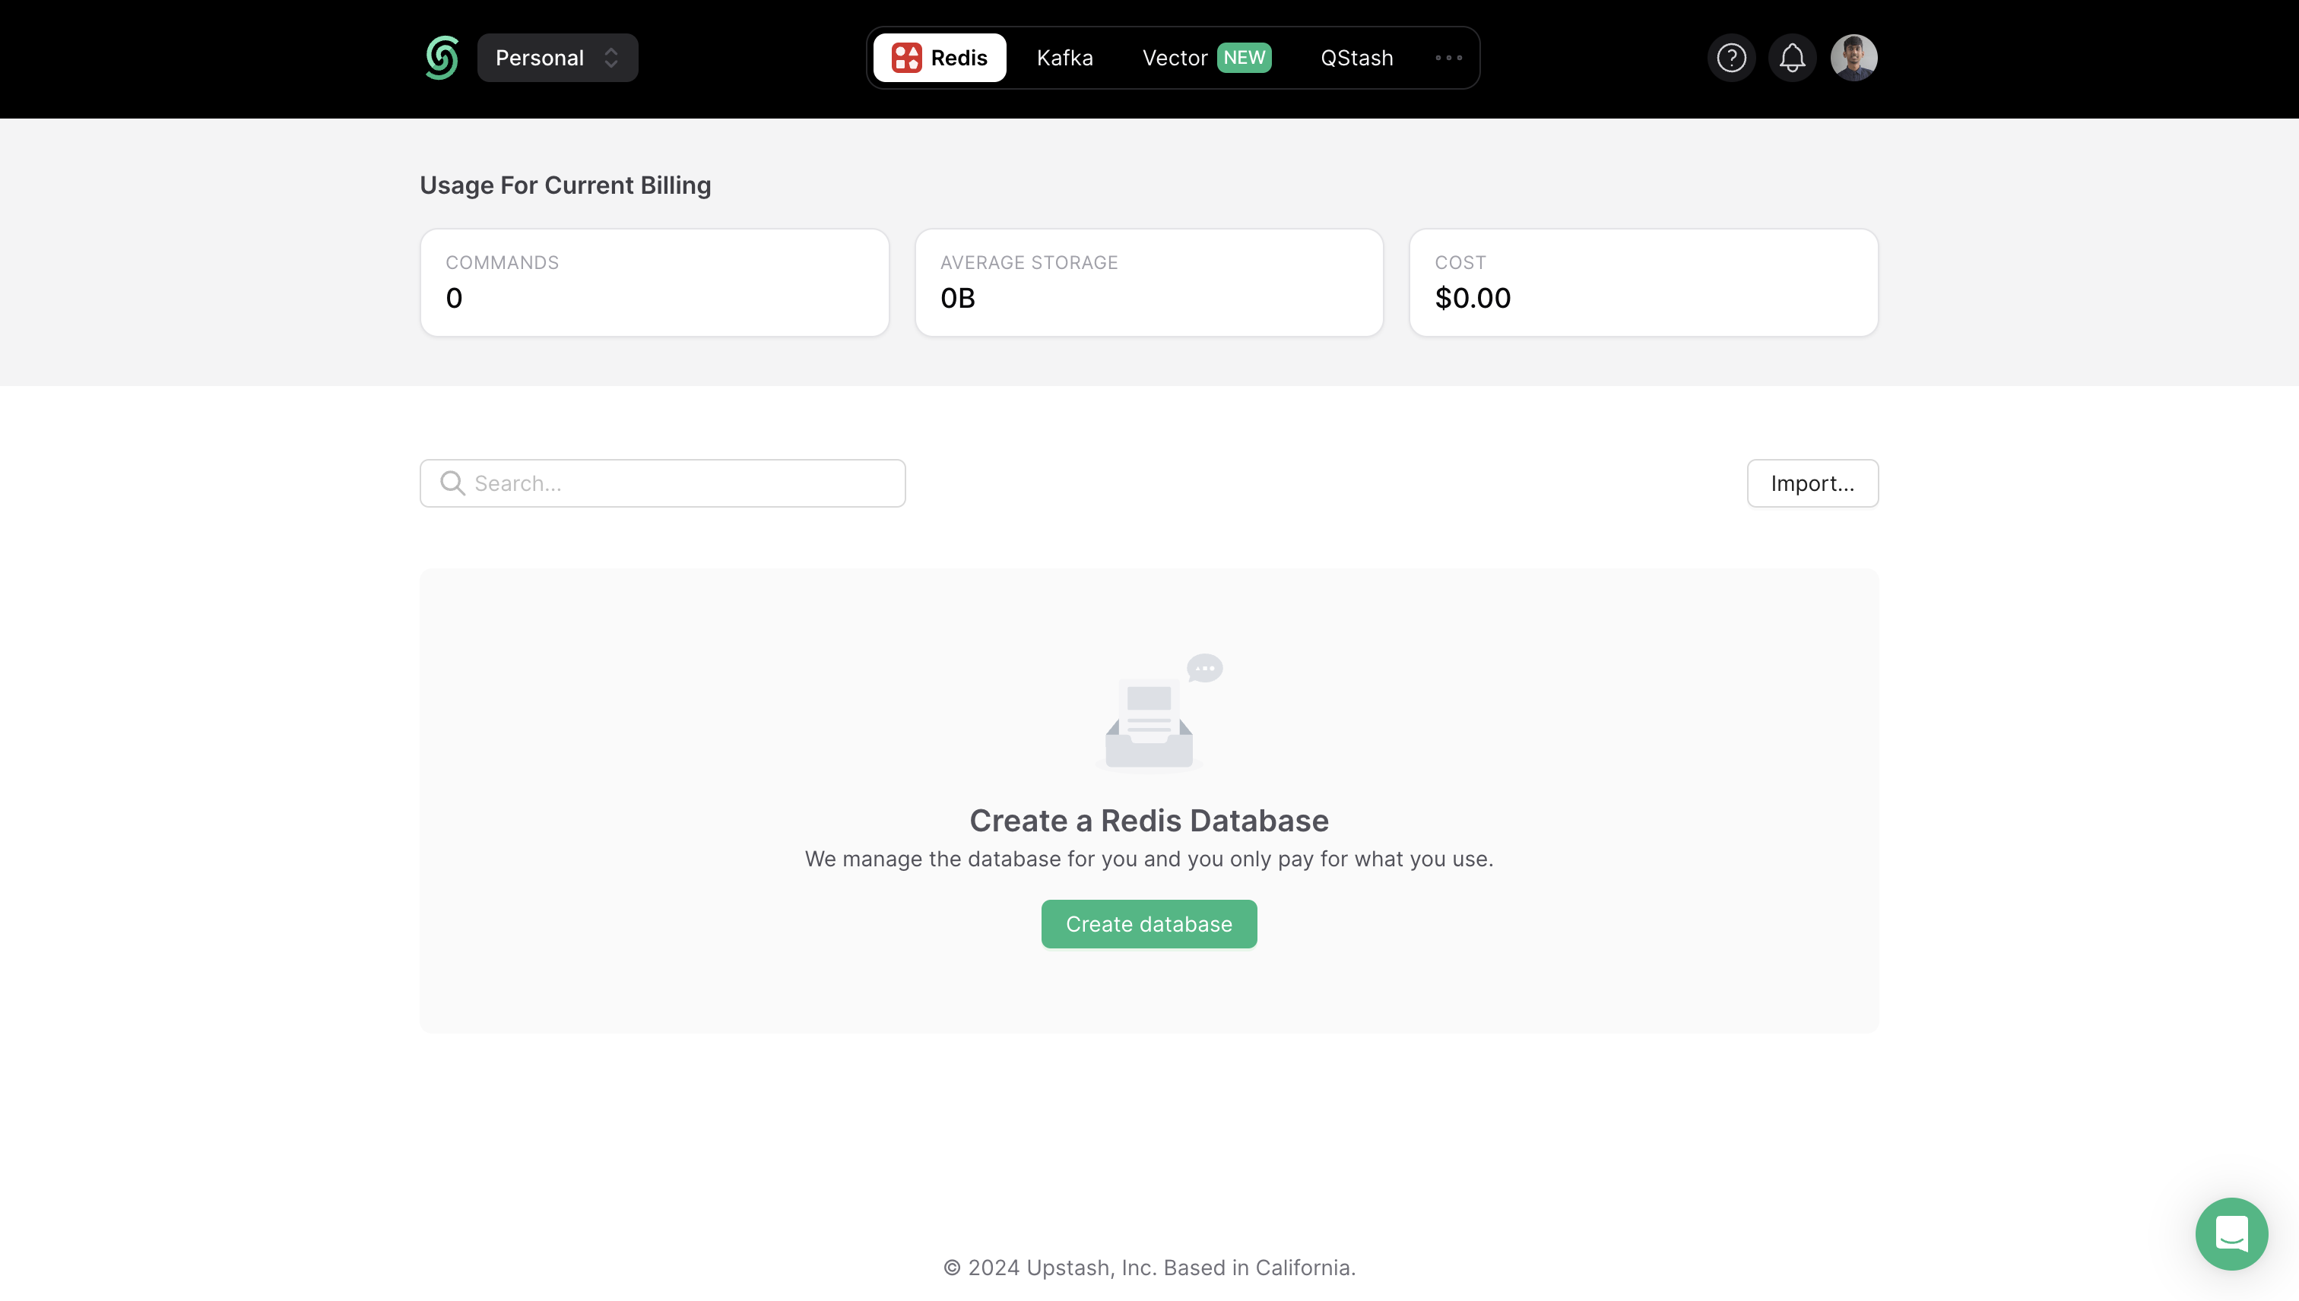Open the more services menu
This screenshot has height=1301, width=2299.
[x=1448, y=57]
